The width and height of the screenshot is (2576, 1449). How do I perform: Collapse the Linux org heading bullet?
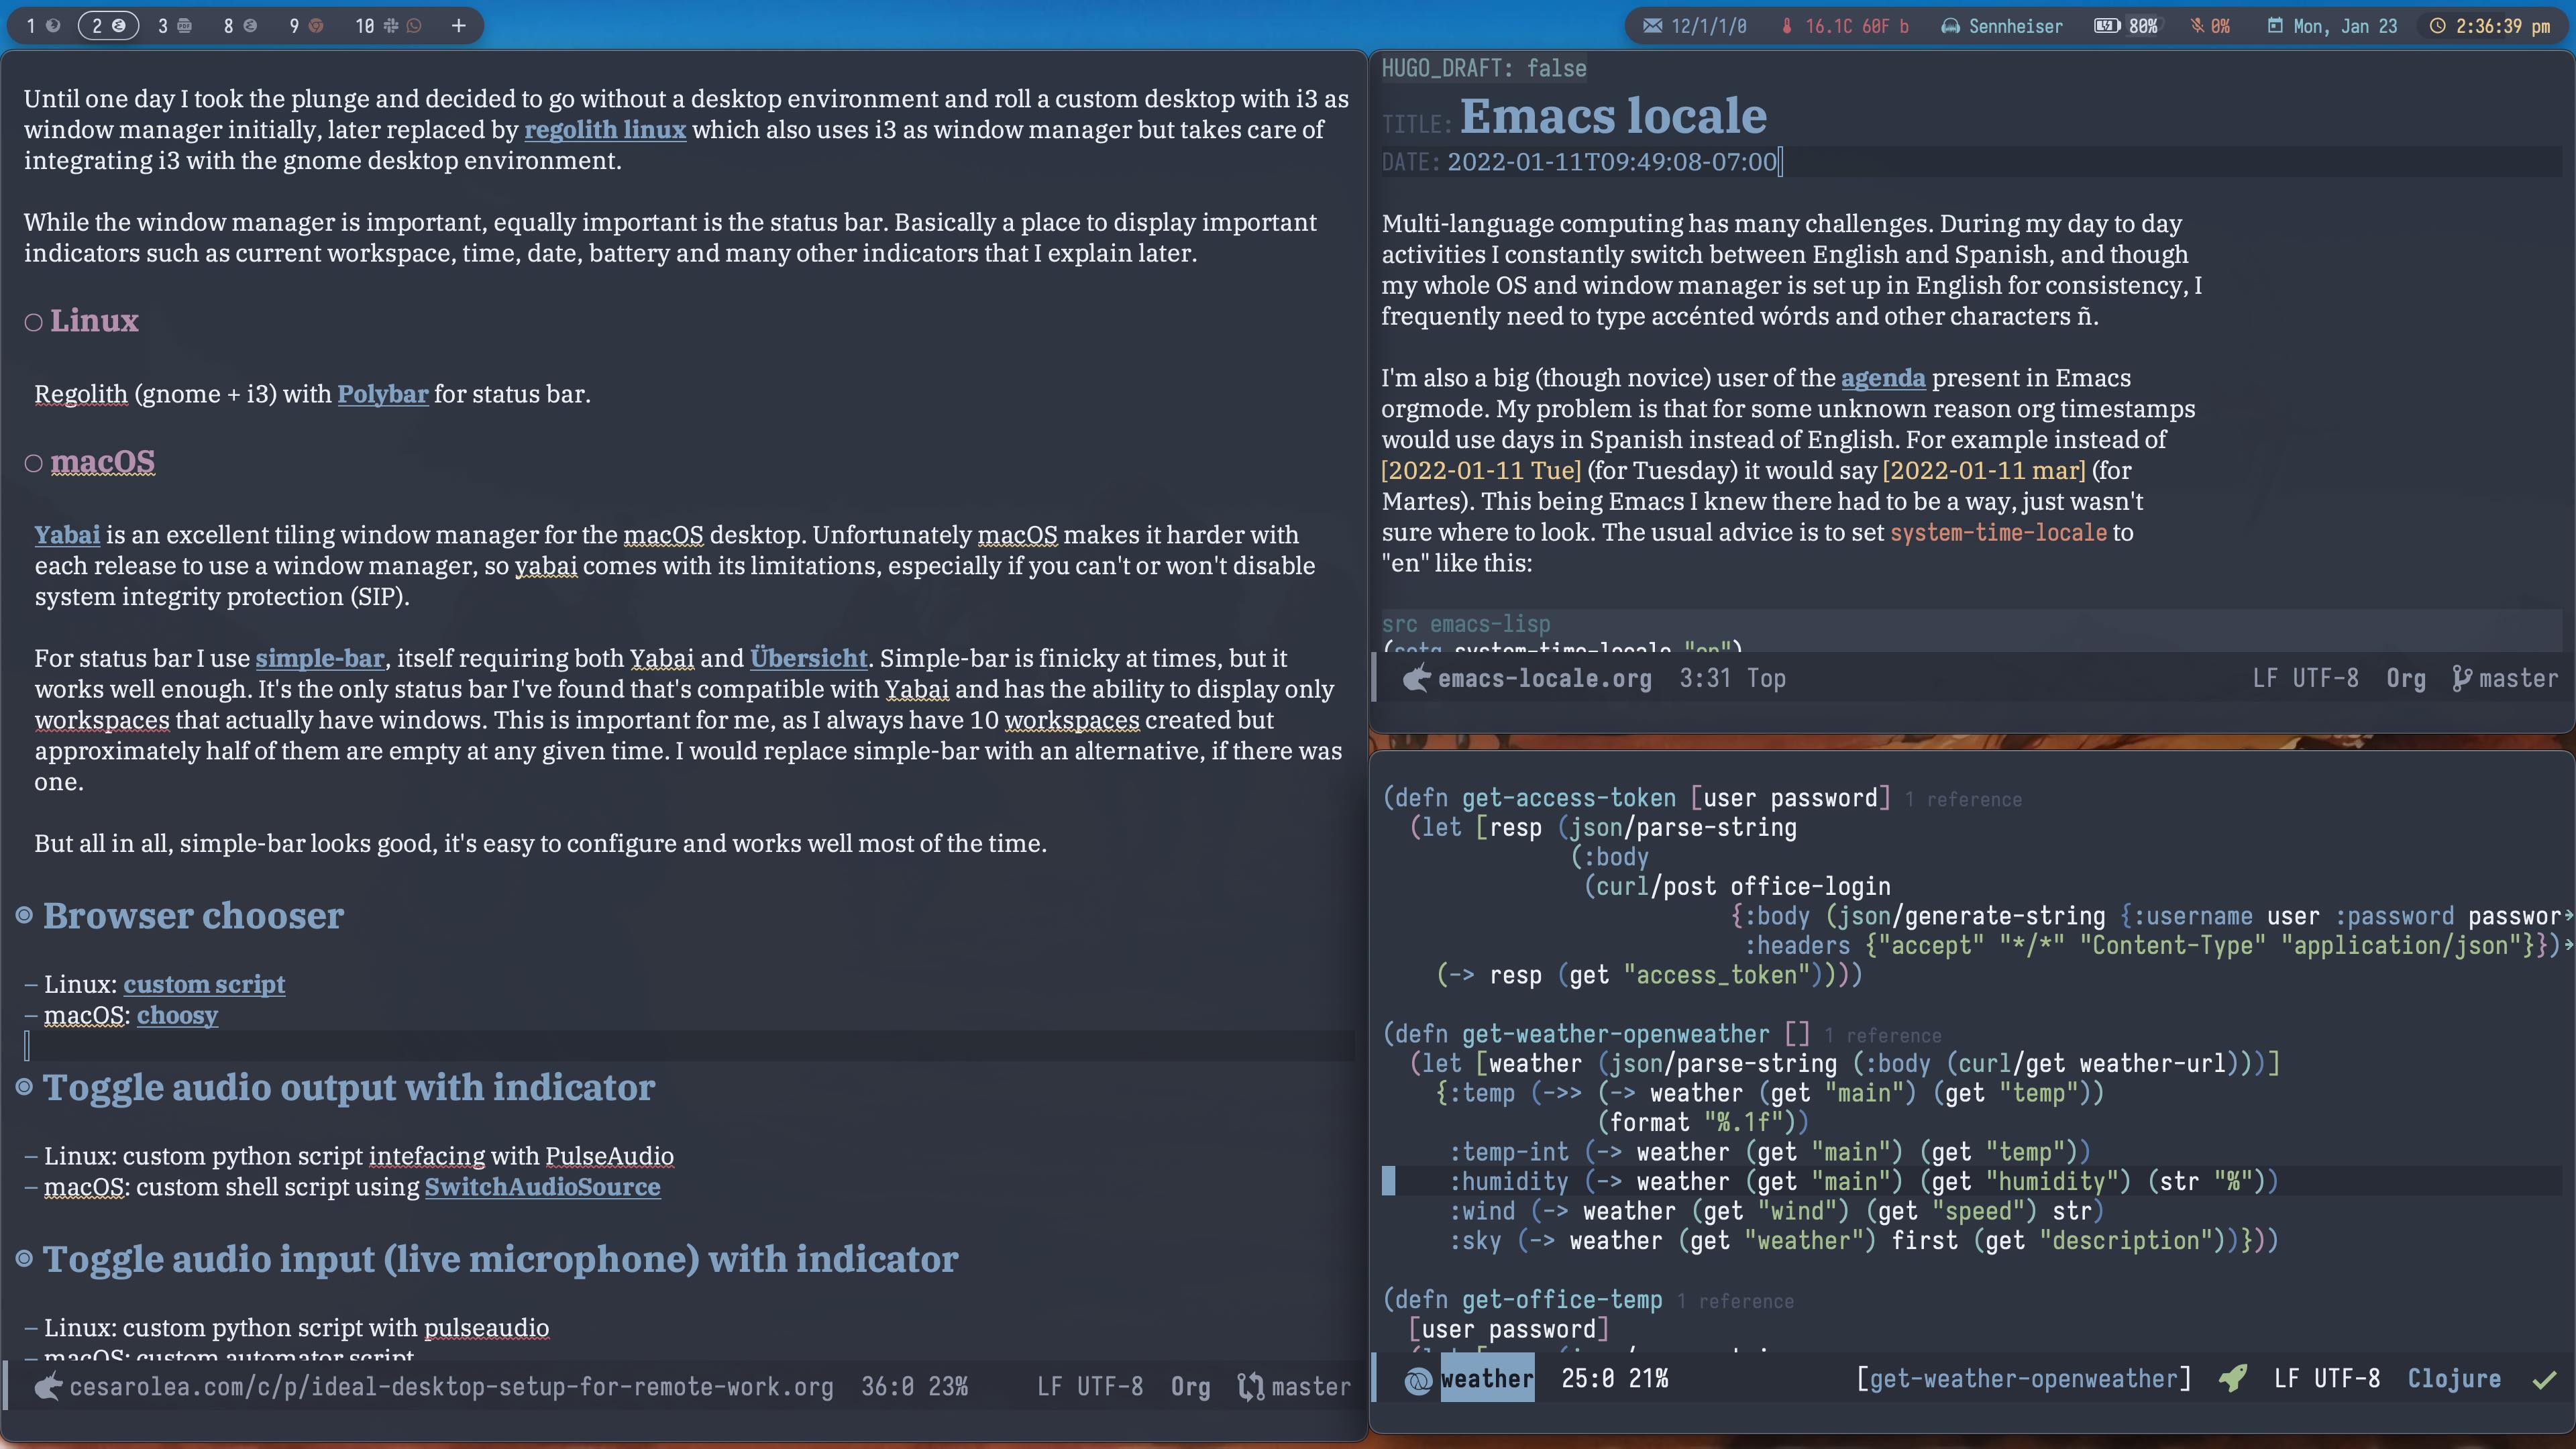pyautogui.click(x=33, y=322)
